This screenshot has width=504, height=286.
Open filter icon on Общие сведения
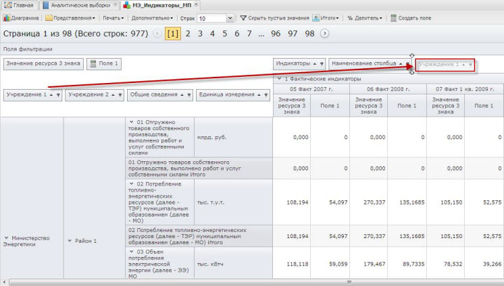[x=189, y=95]
